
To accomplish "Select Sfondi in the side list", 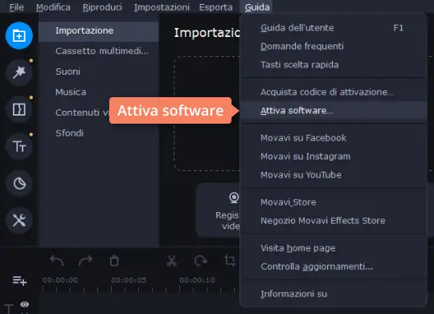I will tap(99, 133).
